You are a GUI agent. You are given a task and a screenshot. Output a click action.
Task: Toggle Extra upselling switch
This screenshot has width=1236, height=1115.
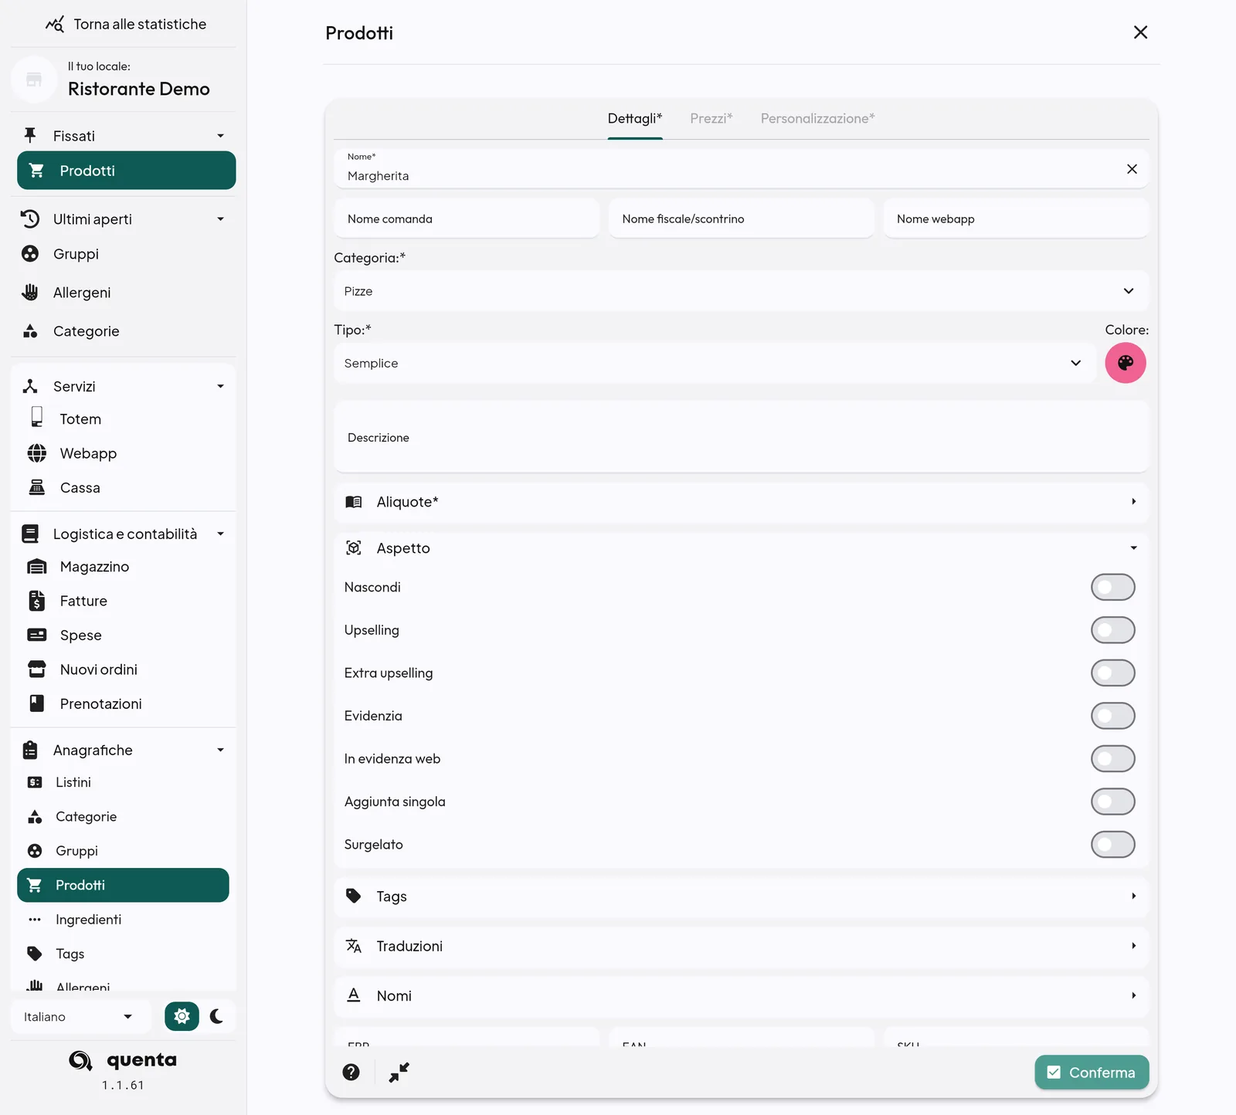point(1112,673)
